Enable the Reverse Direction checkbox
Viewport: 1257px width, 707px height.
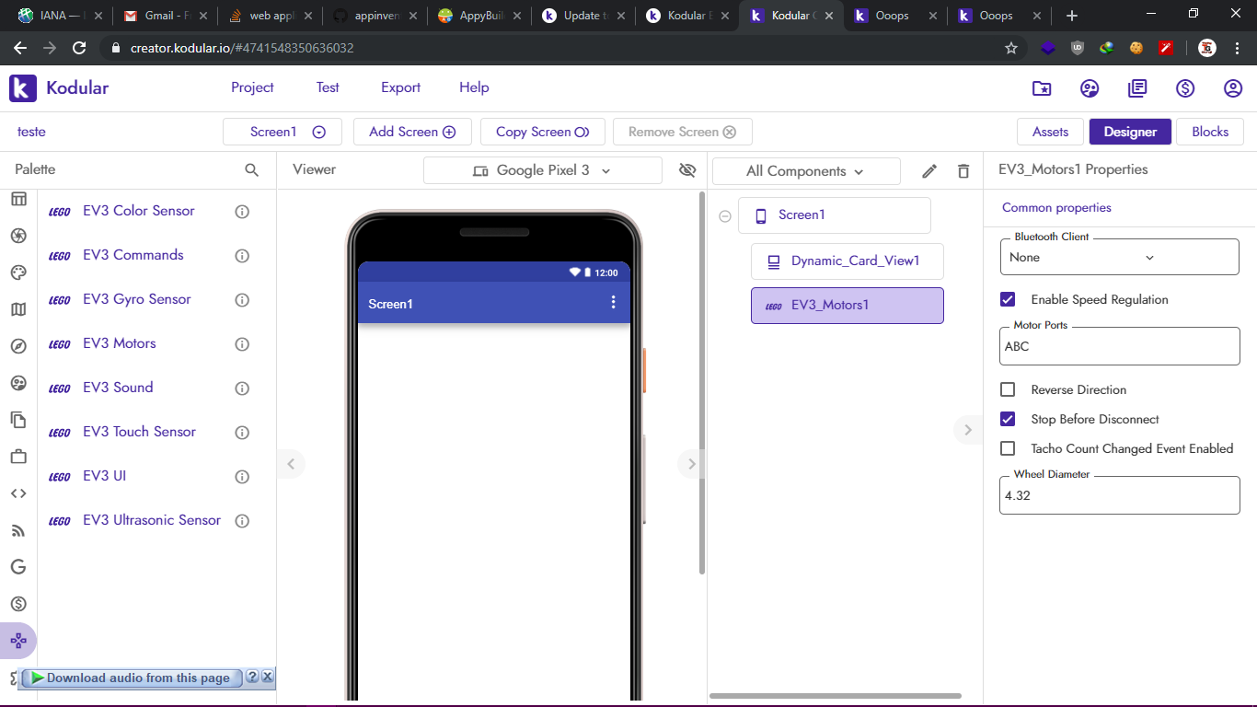(x=1008, y=390)
